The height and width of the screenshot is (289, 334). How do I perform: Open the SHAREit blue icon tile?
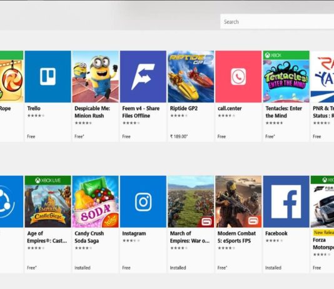click(x=11, y=201)
